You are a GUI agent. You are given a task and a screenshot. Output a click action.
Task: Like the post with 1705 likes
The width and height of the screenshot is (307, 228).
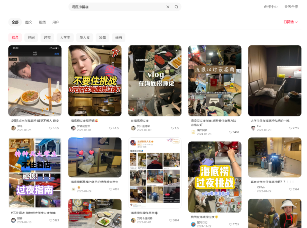point(231,224)
